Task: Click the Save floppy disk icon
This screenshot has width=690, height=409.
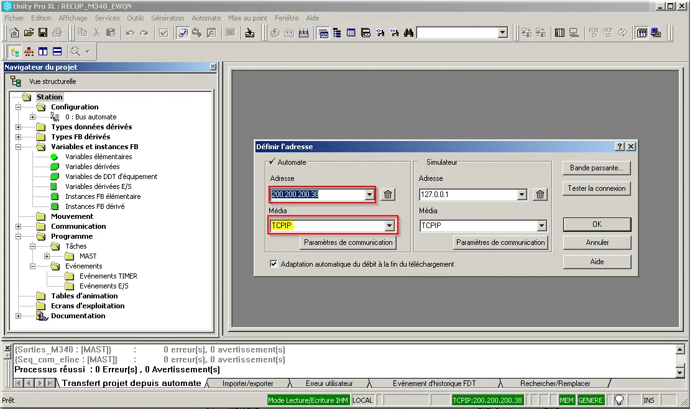Action: coord(43,32)
